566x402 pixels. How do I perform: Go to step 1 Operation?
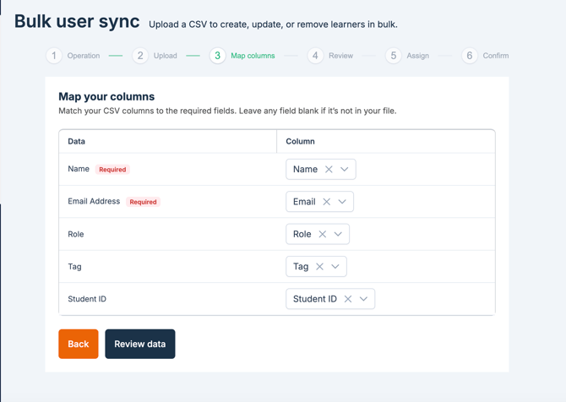tap(73, 56)
